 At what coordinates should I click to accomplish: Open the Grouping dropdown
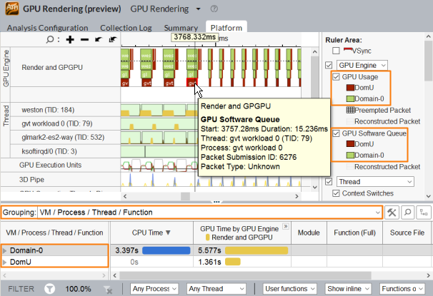(x=210, y=213)
